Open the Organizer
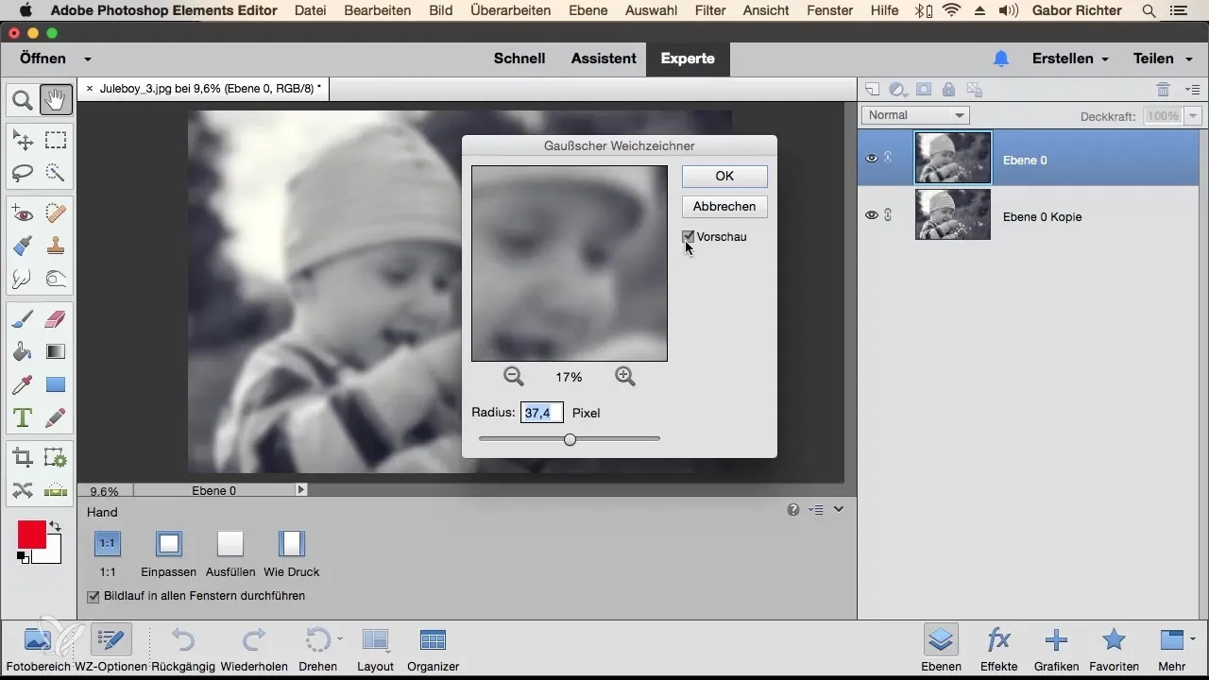 click(x=433, y=648)
